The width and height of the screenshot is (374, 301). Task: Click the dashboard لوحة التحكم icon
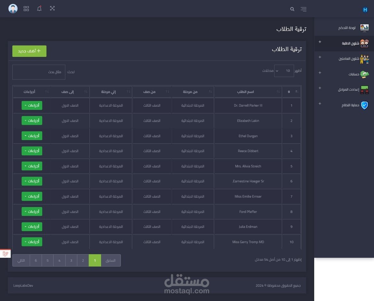tap(365, 28)
